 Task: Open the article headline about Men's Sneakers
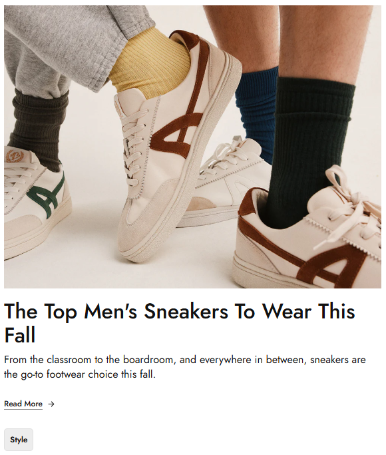pyautogui.click(x=180, y=322)
